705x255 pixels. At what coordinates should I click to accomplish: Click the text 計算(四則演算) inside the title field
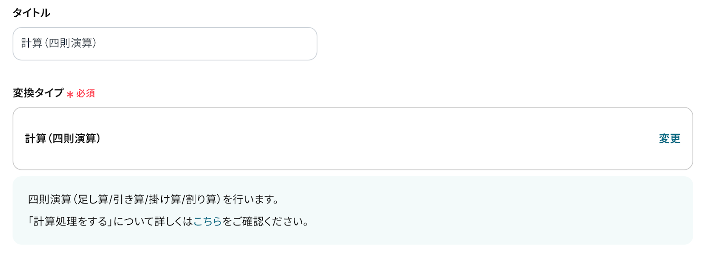[x=59, y=43]
